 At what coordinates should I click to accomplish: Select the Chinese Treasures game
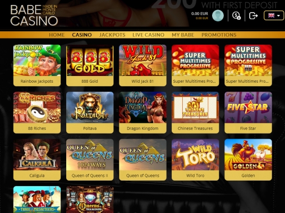point(195,112)
